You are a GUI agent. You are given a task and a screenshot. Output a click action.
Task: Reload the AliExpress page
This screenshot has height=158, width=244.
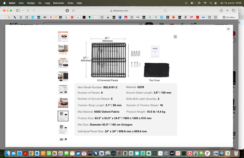tap(165, 11)
